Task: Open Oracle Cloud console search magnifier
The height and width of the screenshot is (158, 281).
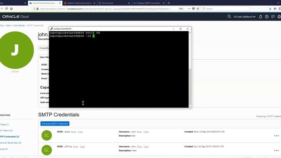Action: coord(229,17)
